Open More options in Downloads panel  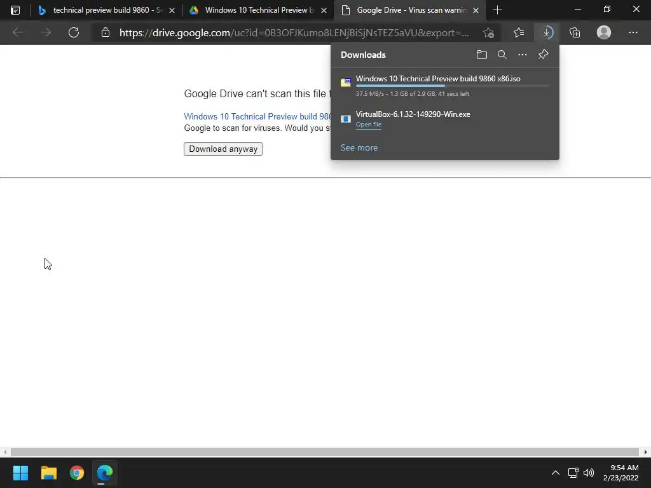coord(523,55)
